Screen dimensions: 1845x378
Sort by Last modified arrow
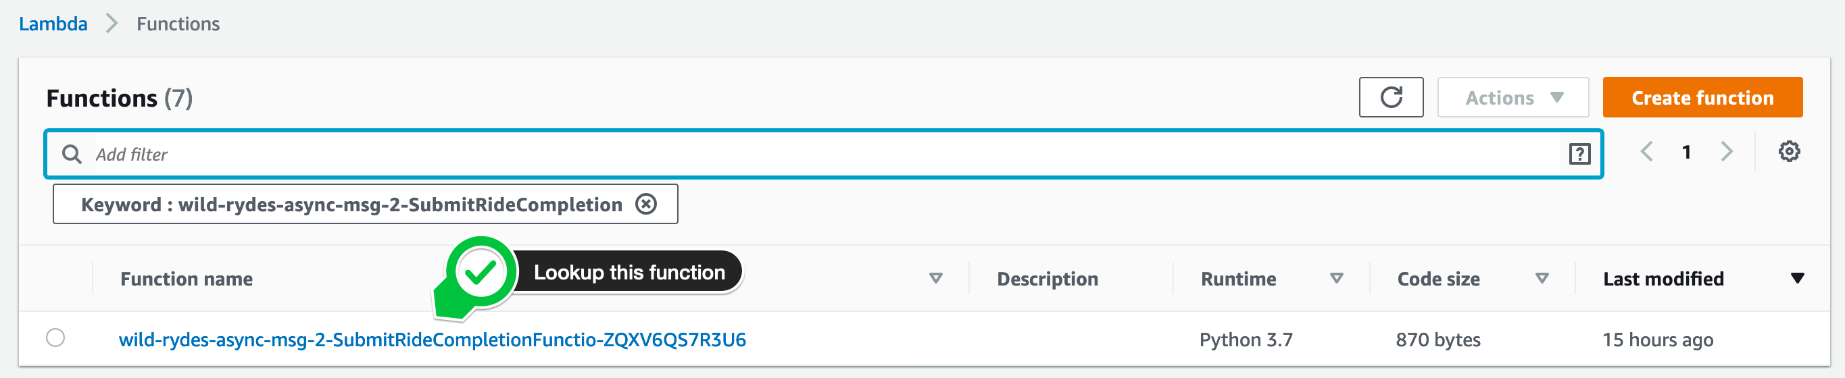(1797, 279)
